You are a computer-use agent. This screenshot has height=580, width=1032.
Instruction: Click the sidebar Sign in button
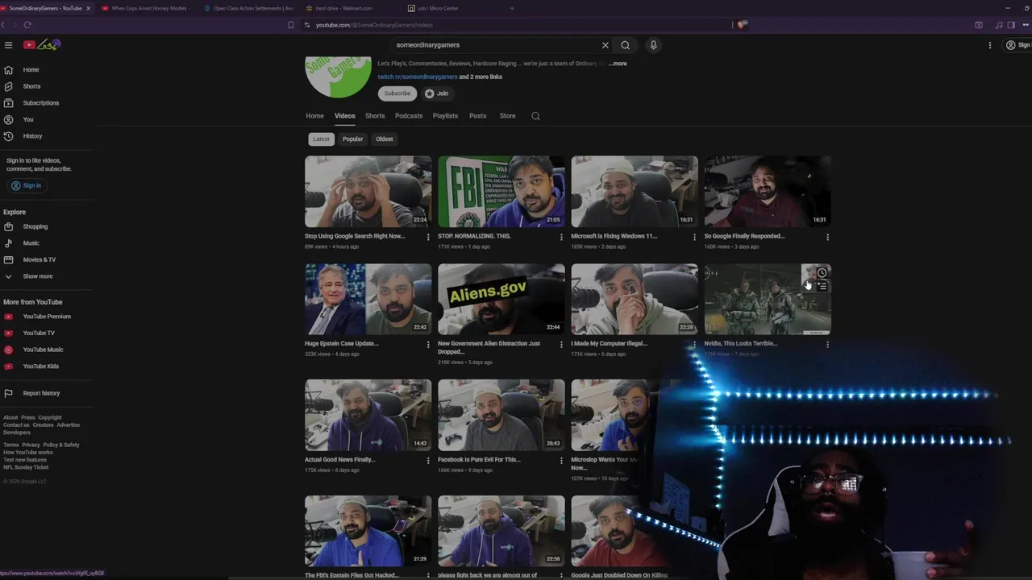point(26,185)
